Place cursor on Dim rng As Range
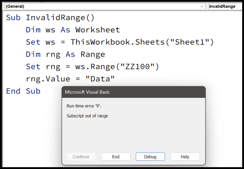Viewport: 244px width, 169px height. click(65, 55)
